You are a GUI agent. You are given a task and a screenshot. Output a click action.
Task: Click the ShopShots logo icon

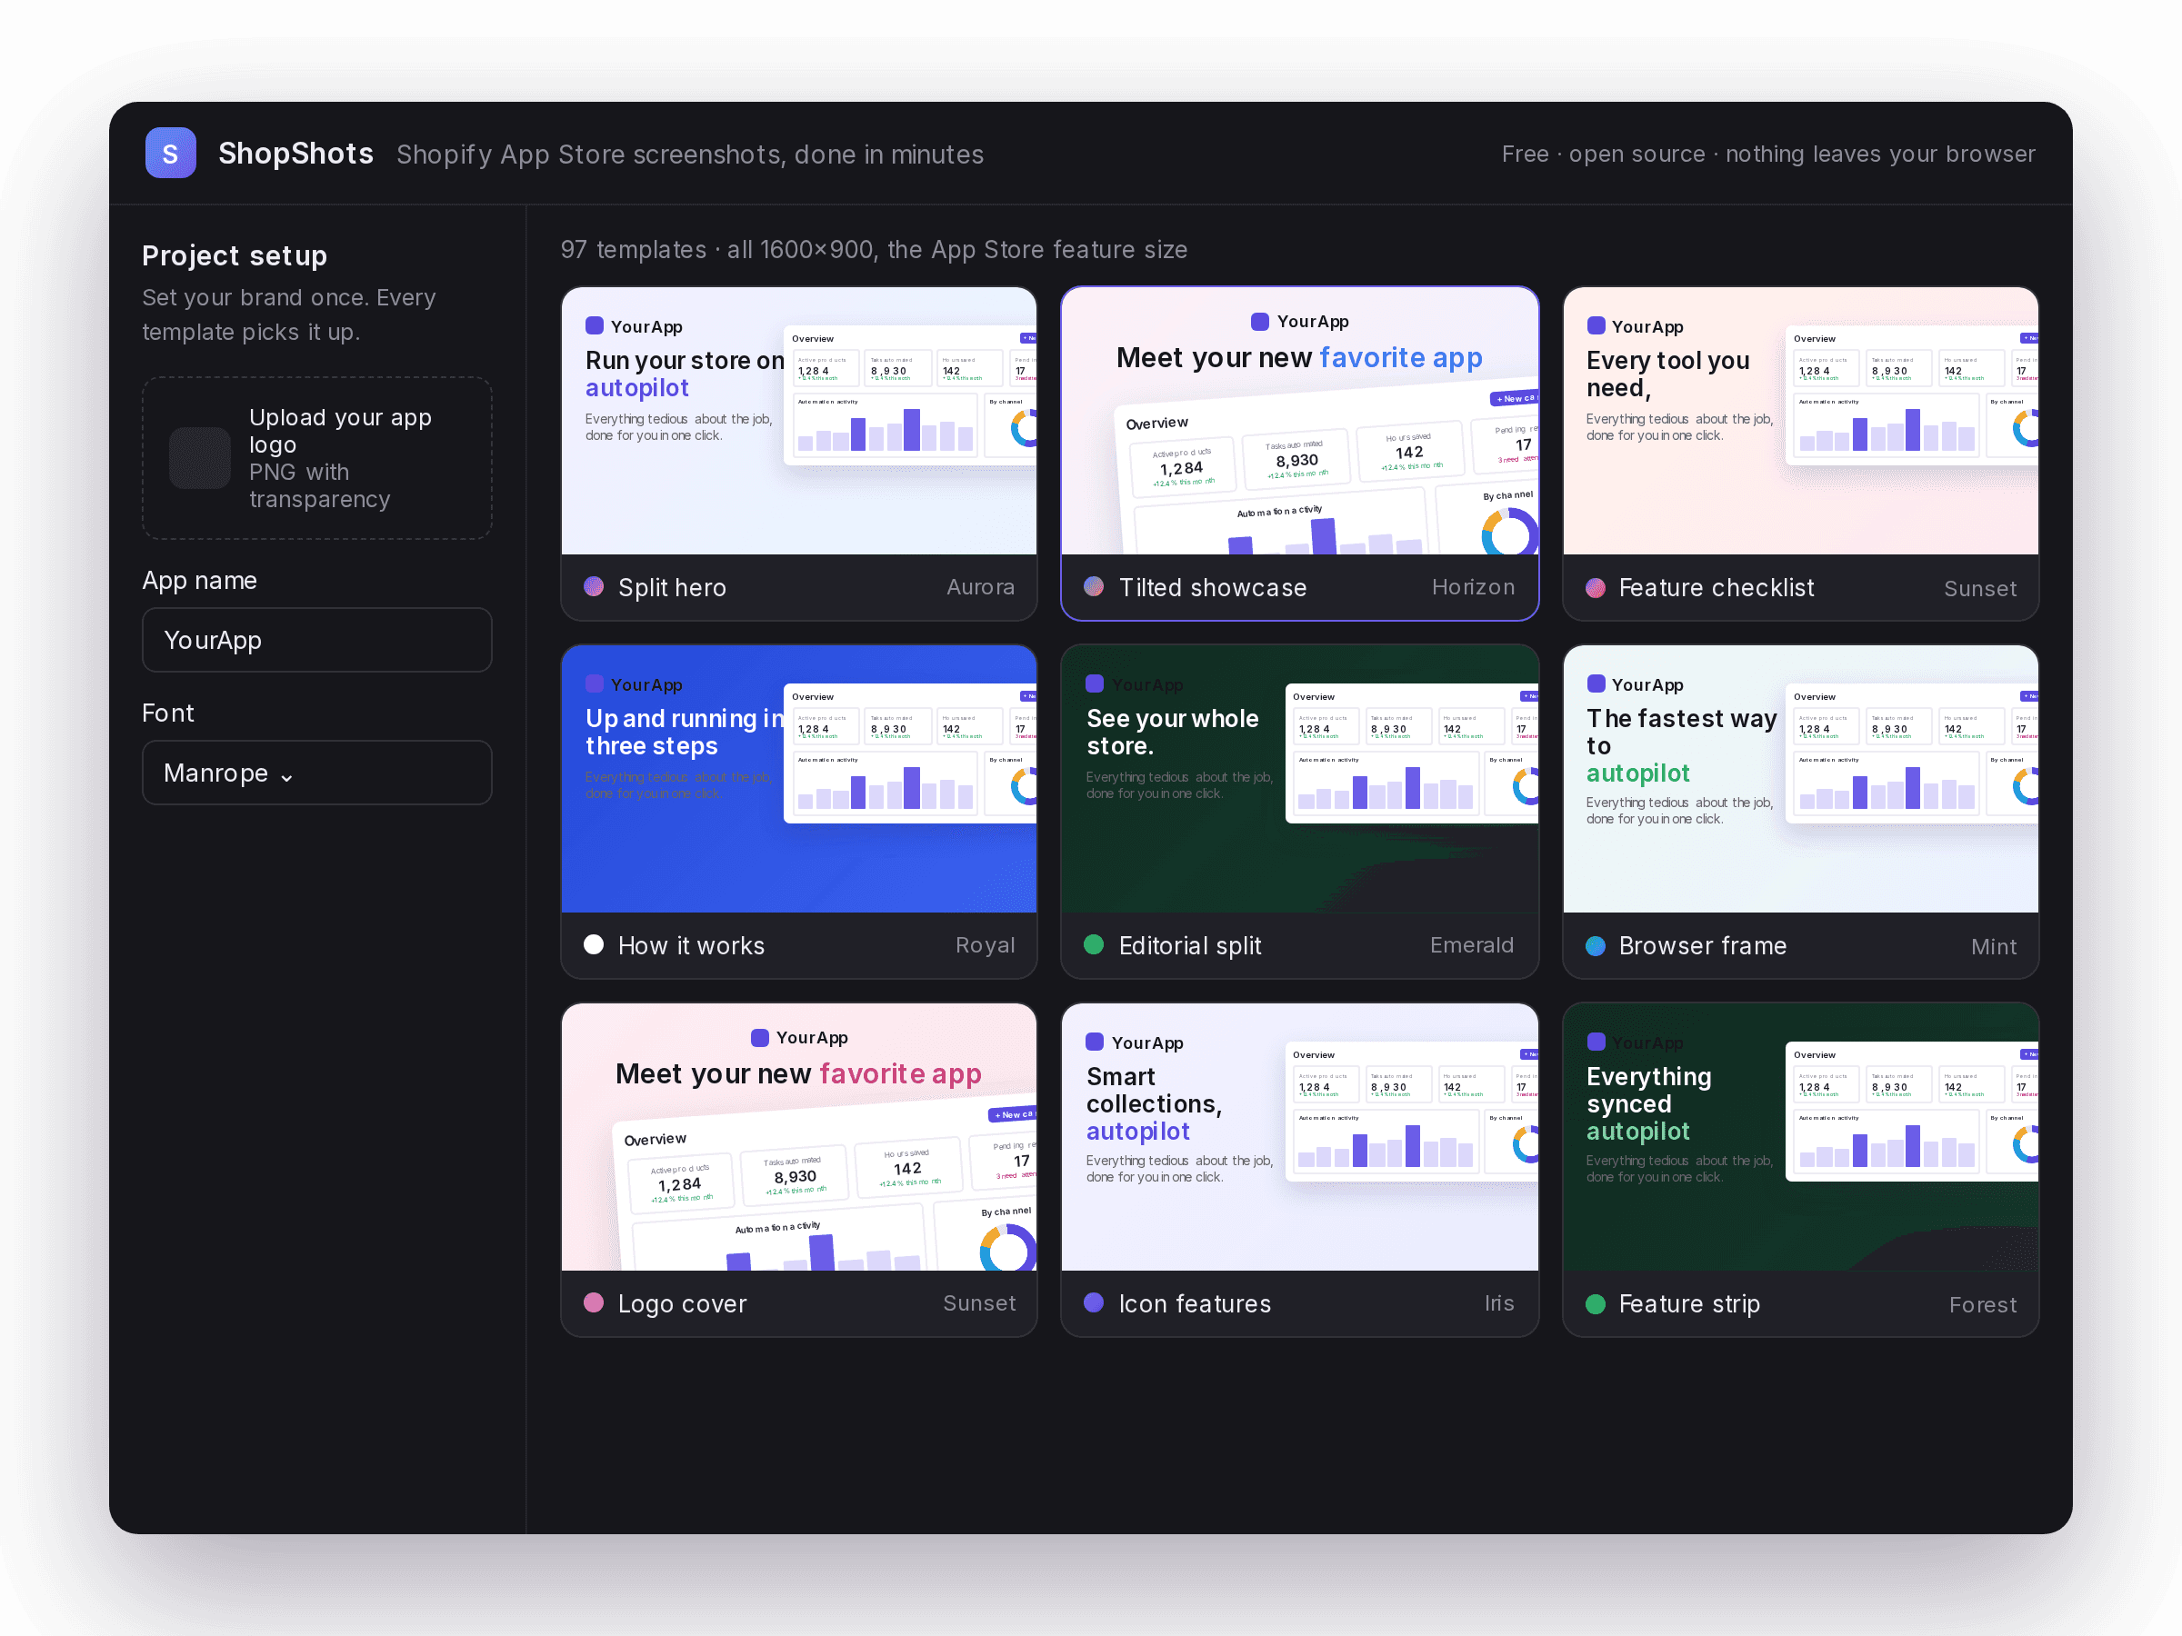coord(171,153)
